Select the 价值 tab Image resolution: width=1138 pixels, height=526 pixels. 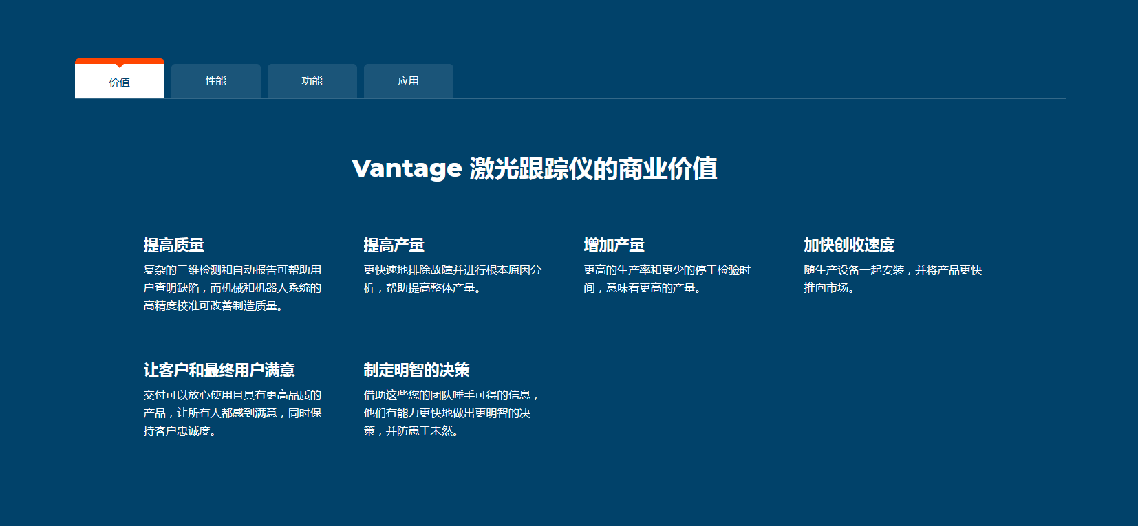coord(119,83)
